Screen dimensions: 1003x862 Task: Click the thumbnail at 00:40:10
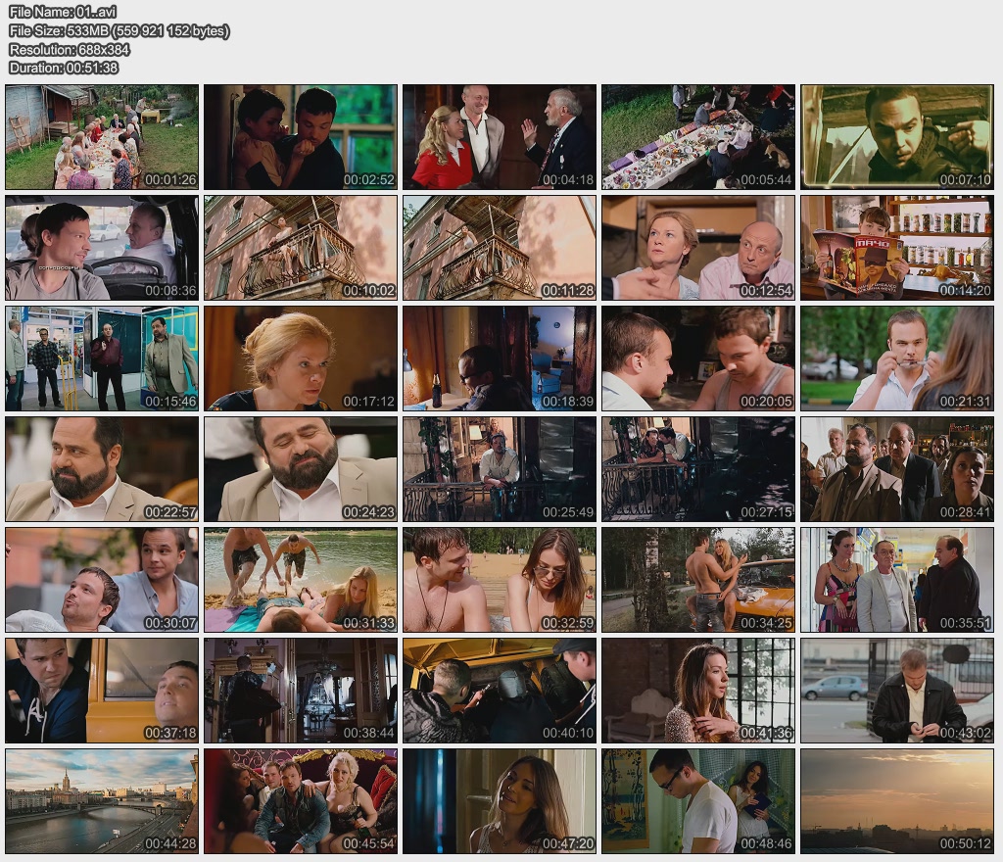click(500, 691)
